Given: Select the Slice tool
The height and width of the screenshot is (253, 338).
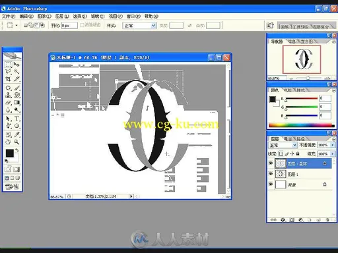Looking at the screenshot, I should tap(17, 78).
